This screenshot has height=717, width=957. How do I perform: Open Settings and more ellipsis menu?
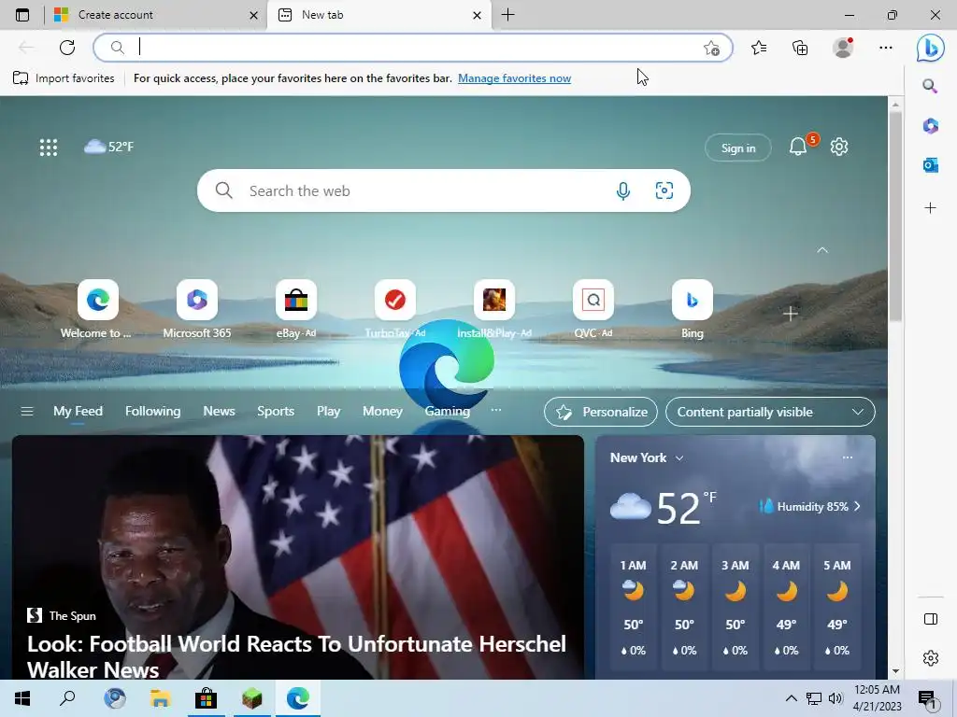(x=886, y=48)
